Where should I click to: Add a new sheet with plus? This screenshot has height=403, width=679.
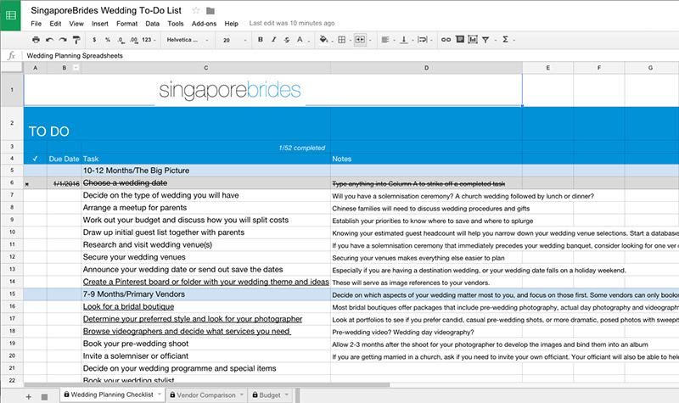[x=29, y=396]
